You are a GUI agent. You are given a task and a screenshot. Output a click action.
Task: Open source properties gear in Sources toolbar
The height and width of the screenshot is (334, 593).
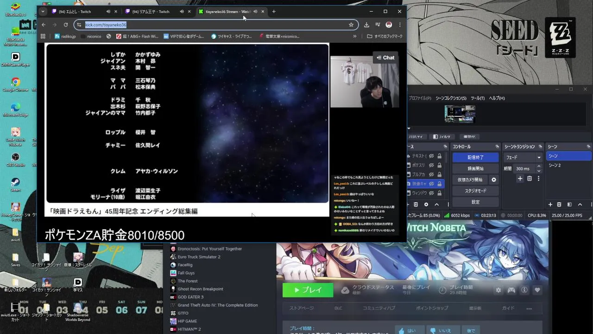pos(426,205)
